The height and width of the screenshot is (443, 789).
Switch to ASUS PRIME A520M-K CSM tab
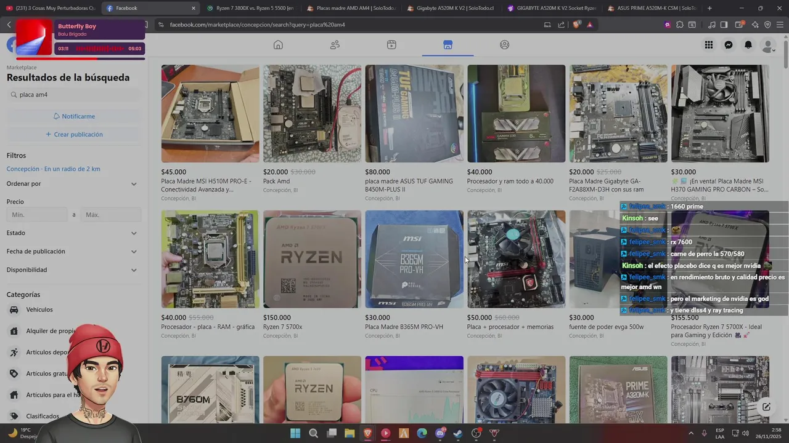coord(652,8)
